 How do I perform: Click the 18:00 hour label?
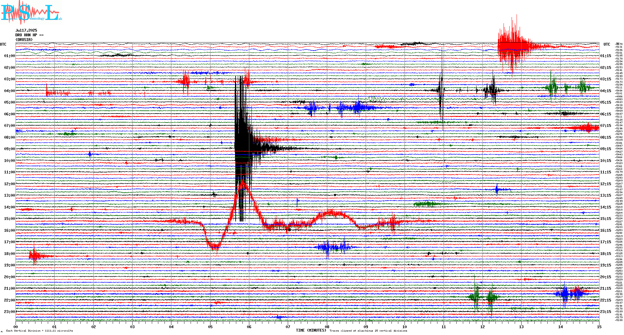9,254
